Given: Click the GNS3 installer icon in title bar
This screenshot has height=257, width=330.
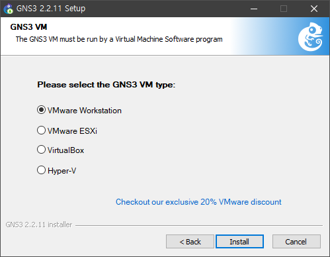Looking at the screenshot, I should point(9,9).
